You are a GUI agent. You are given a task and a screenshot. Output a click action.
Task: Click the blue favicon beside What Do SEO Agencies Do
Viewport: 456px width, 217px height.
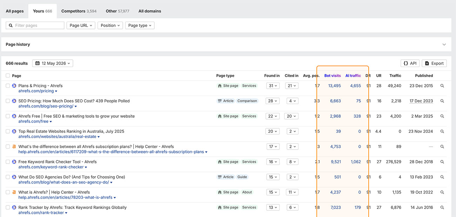tap(14, 177)
